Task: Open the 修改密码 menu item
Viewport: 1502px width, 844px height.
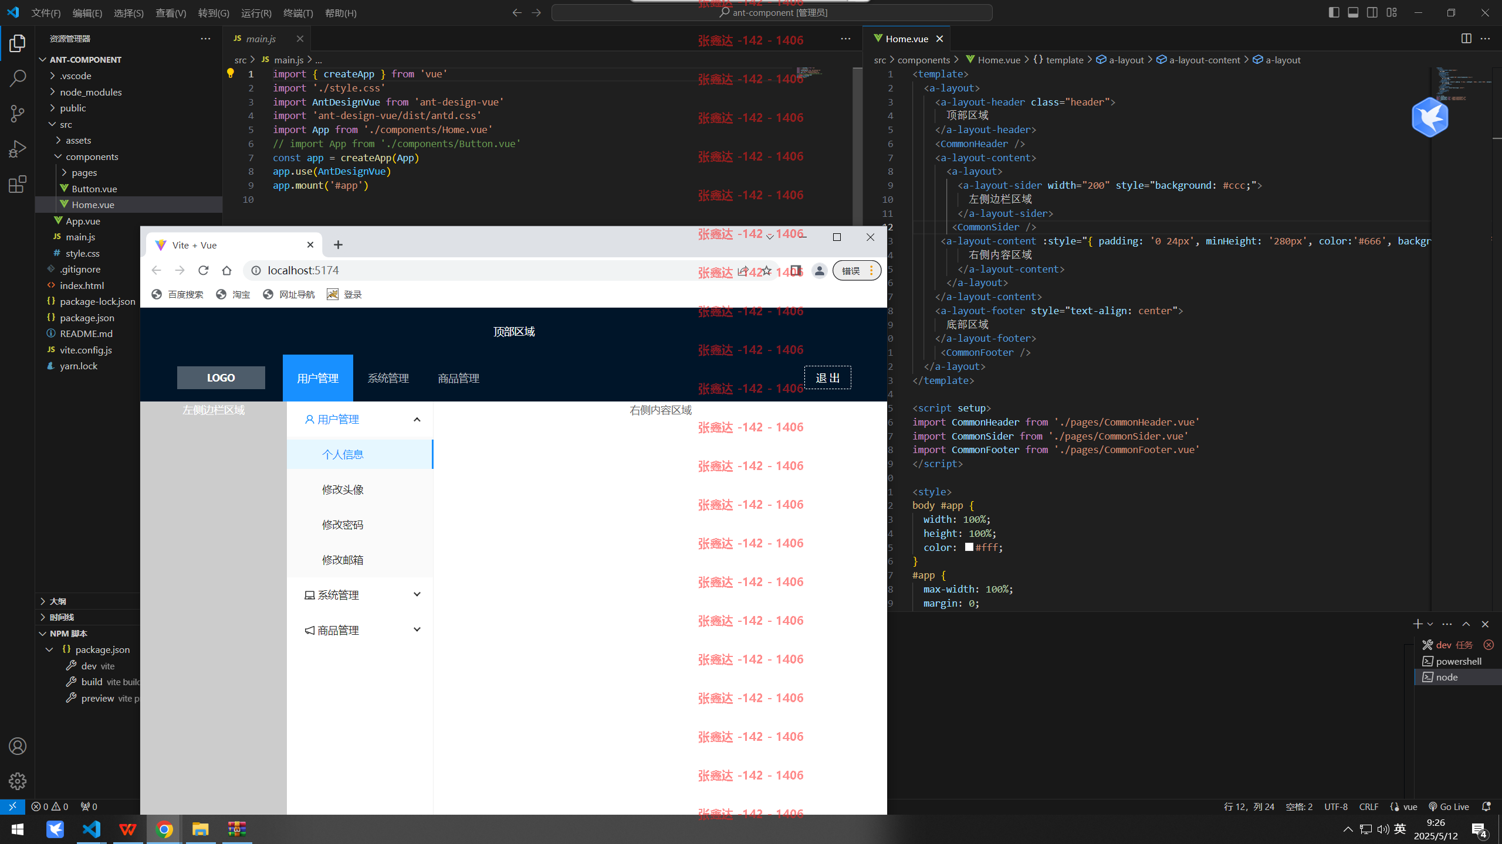Action: (360, 525)
